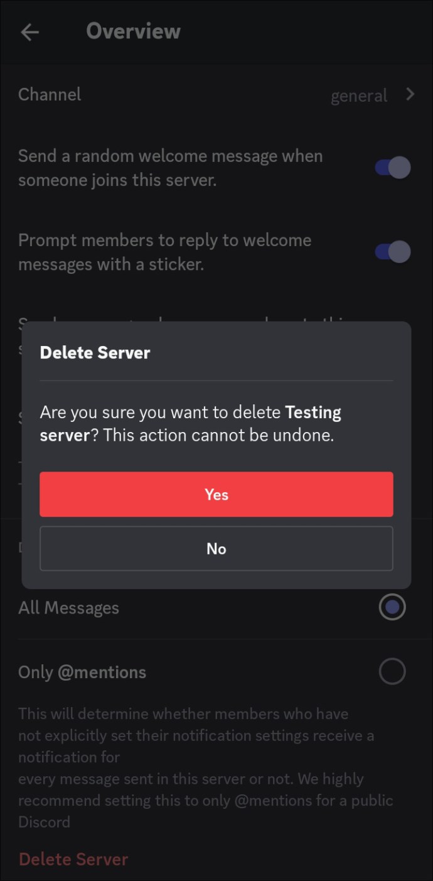Click the 'Only @mentions' option label
This screenshot has width=433, height=881.
coord(82,672)
